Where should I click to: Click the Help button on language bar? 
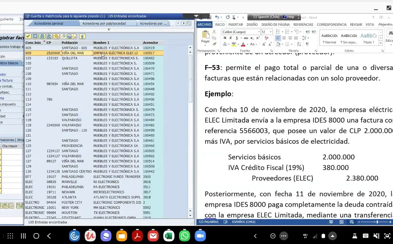289,17
